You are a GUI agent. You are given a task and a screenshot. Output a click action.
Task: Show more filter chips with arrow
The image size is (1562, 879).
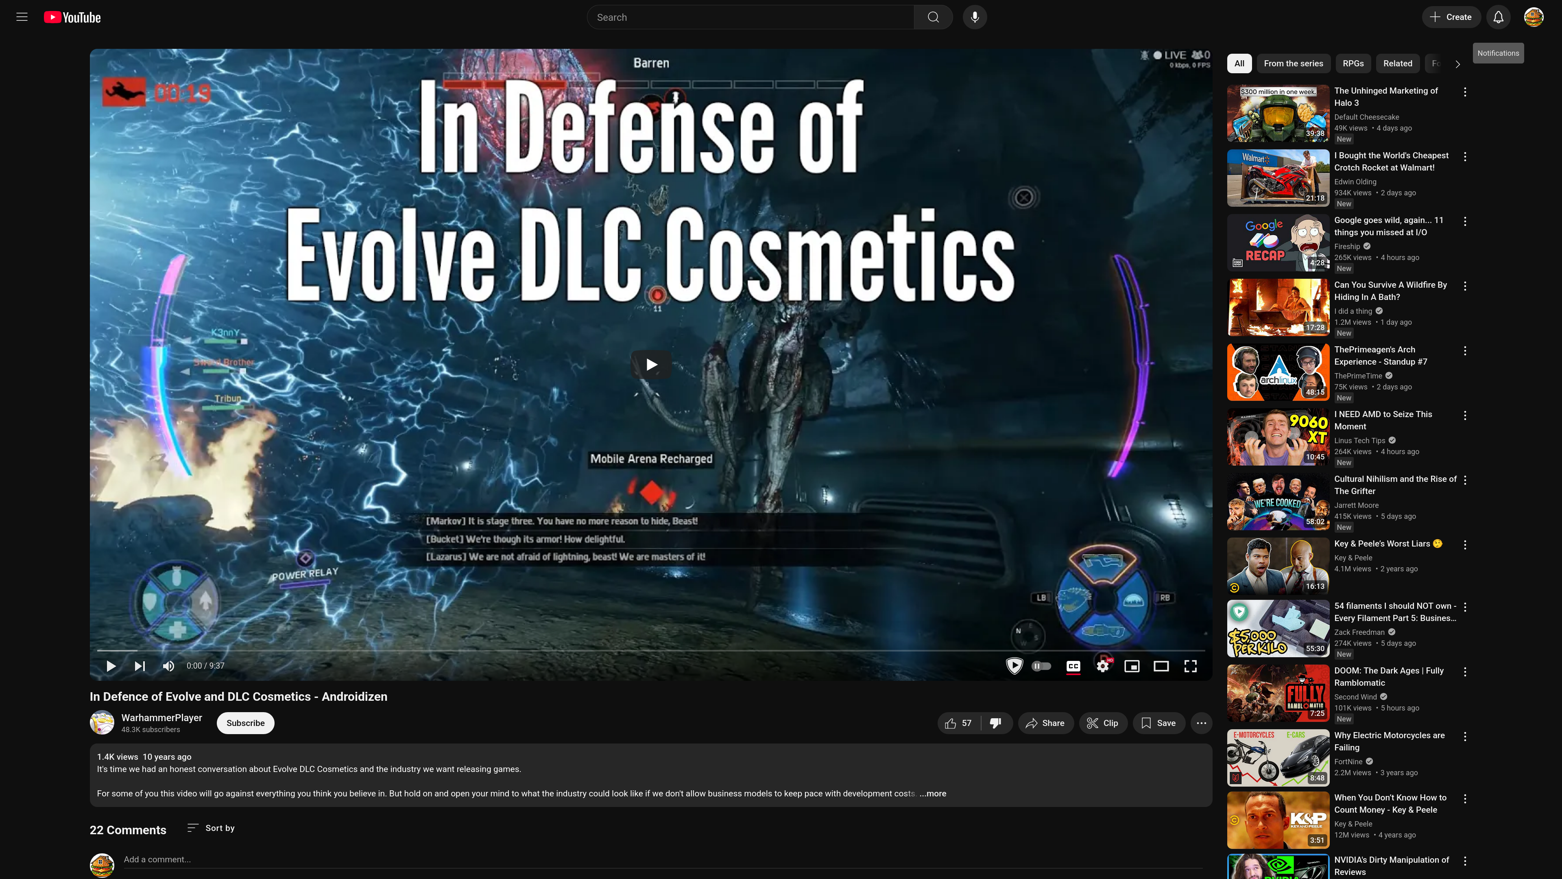coord(1458,64)
